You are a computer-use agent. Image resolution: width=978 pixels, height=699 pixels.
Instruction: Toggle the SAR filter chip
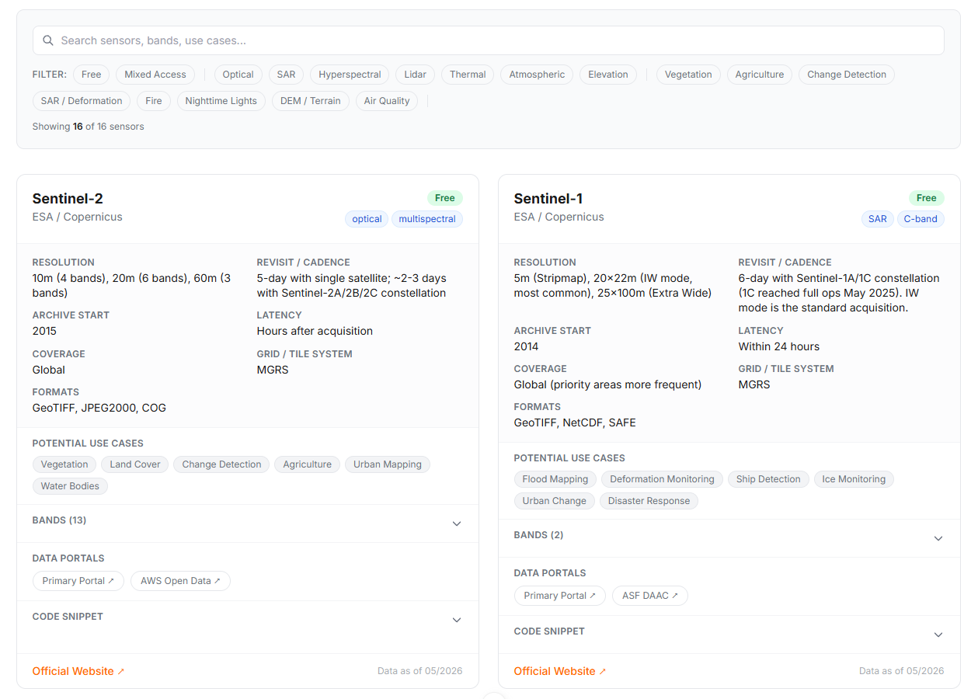287,75
